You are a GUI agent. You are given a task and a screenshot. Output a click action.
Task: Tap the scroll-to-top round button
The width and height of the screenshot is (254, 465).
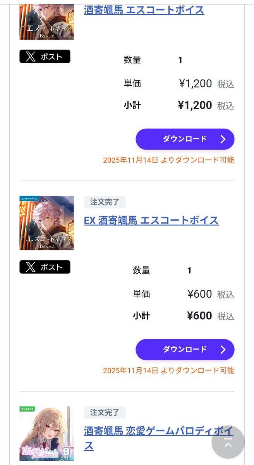tap(228, 443)
